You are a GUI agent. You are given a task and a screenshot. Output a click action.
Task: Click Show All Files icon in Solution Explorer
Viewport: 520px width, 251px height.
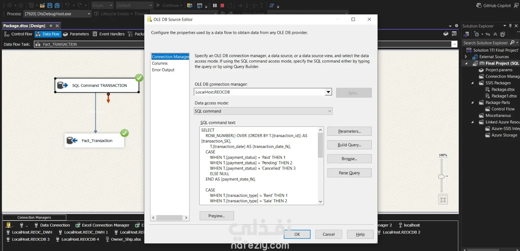[x=503, y=34]
